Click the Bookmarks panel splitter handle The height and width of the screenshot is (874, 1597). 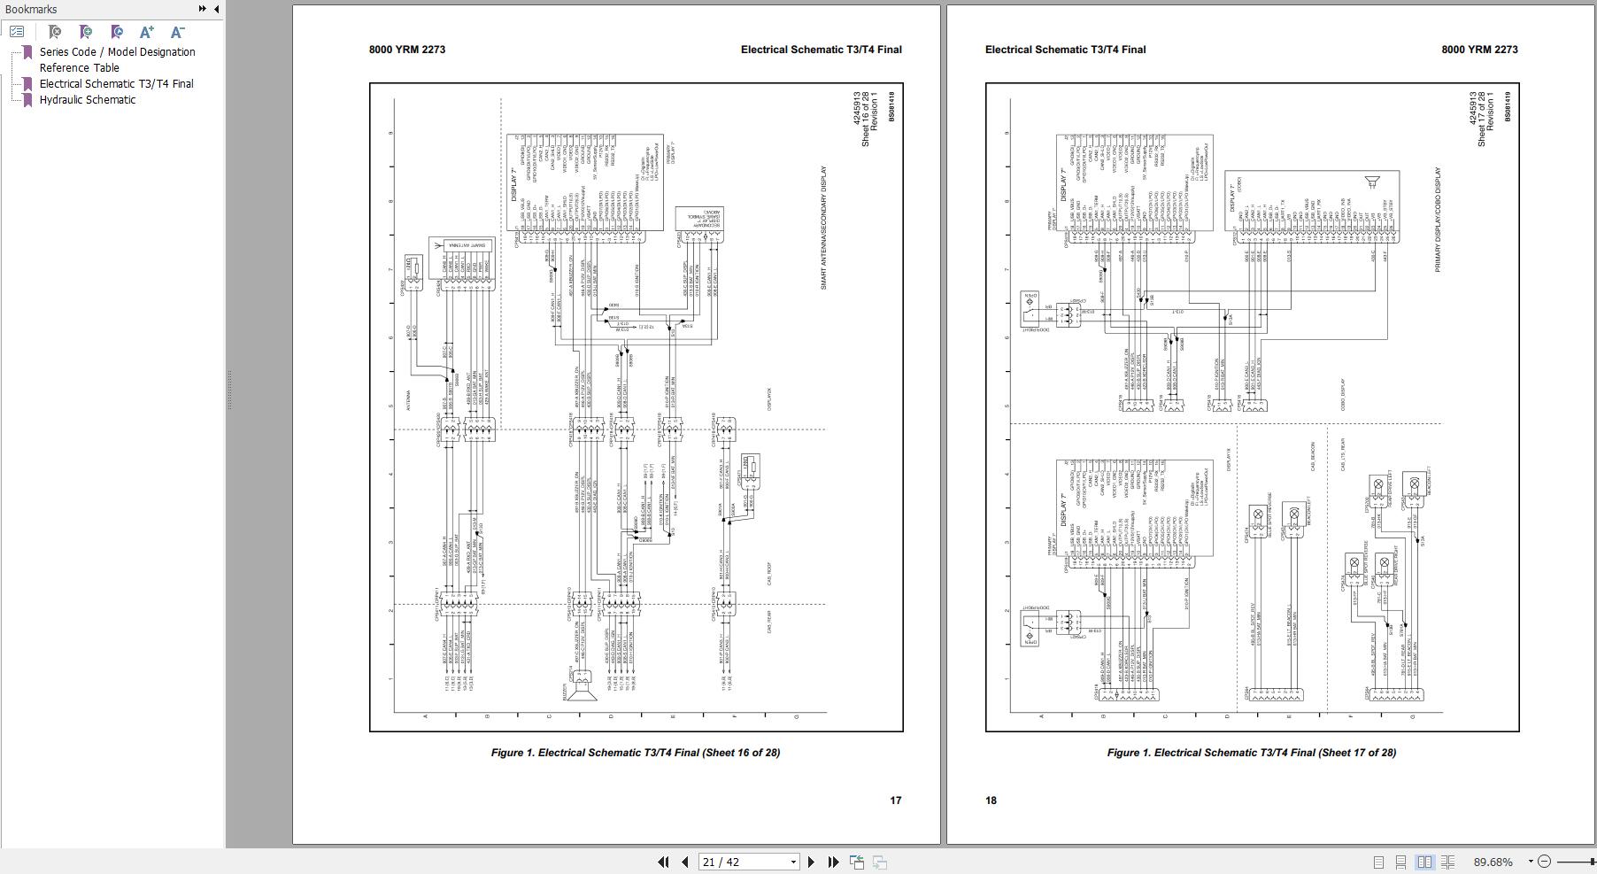point(228,390)
